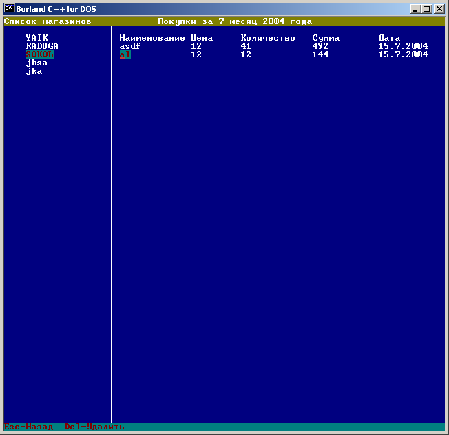Select the jhsa store entry
This screenshot has height=435, width=449.
tap(37, 63)
